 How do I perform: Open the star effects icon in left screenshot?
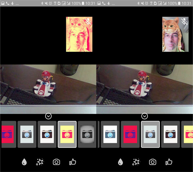pos(40,162)
